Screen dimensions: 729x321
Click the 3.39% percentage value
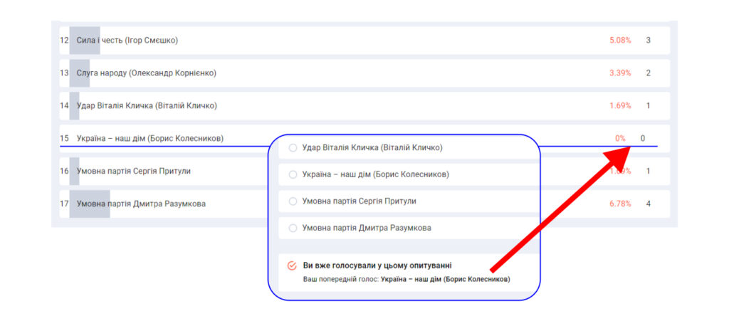[620, 73]
